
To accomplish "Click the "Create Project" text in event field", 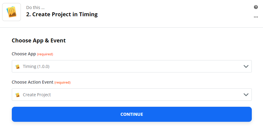I will tap(37, 95).
